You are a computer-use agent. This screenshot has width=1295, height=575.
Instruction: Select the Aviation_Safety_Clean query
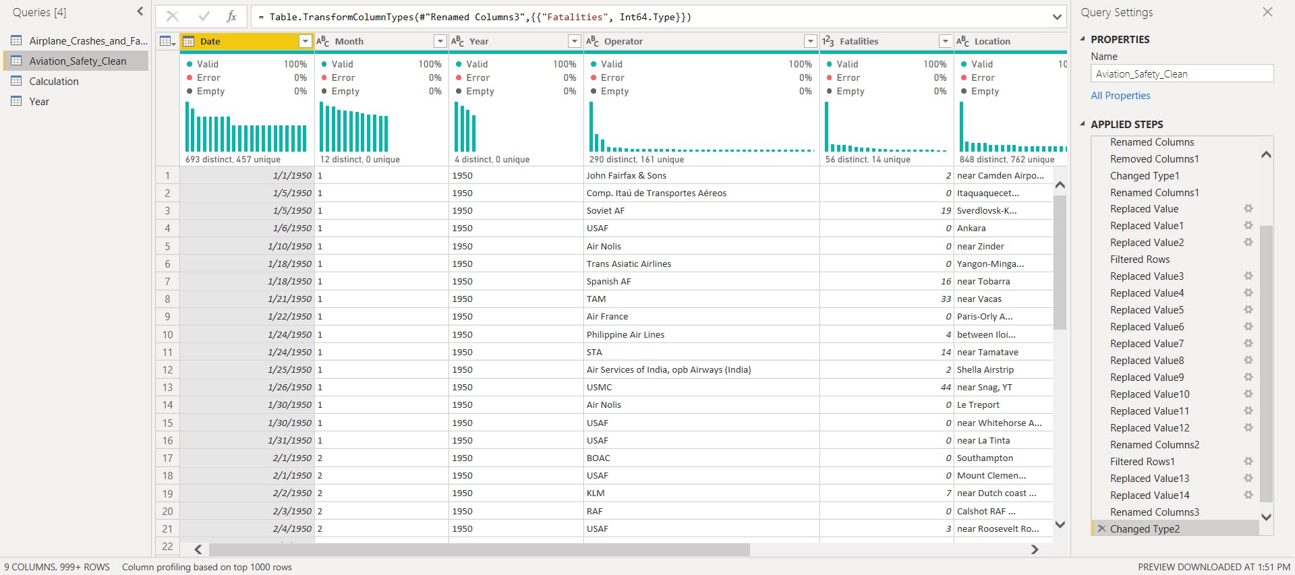[x=76, y=61]
